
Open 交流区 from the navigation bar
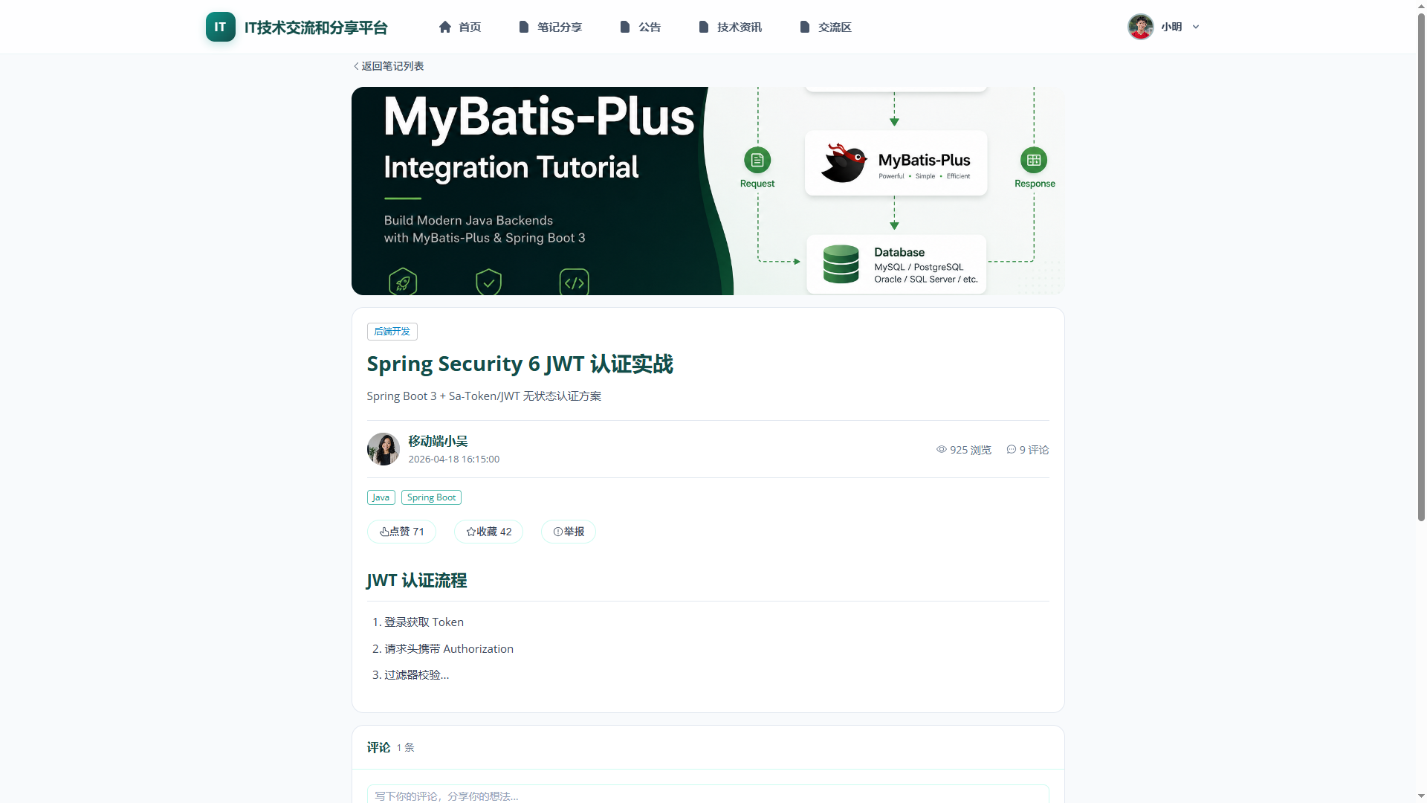point(826,27)
